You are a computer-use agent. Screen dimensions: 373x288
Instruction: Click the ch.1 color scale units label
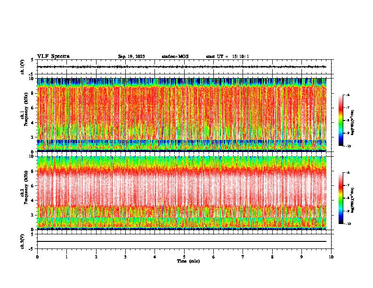[x=353, y=123]
